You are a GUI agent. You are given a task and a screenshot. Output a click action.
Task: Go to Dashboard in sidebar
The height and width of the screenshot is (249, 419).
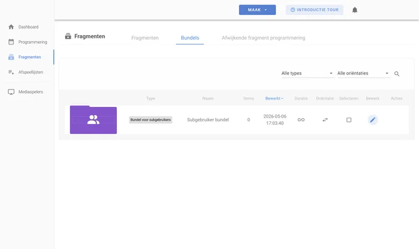coord(28,27)
